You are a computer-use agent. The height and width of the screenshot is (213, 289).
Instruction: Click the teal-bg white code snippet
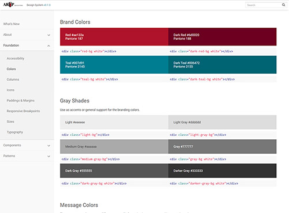(90, 79)
